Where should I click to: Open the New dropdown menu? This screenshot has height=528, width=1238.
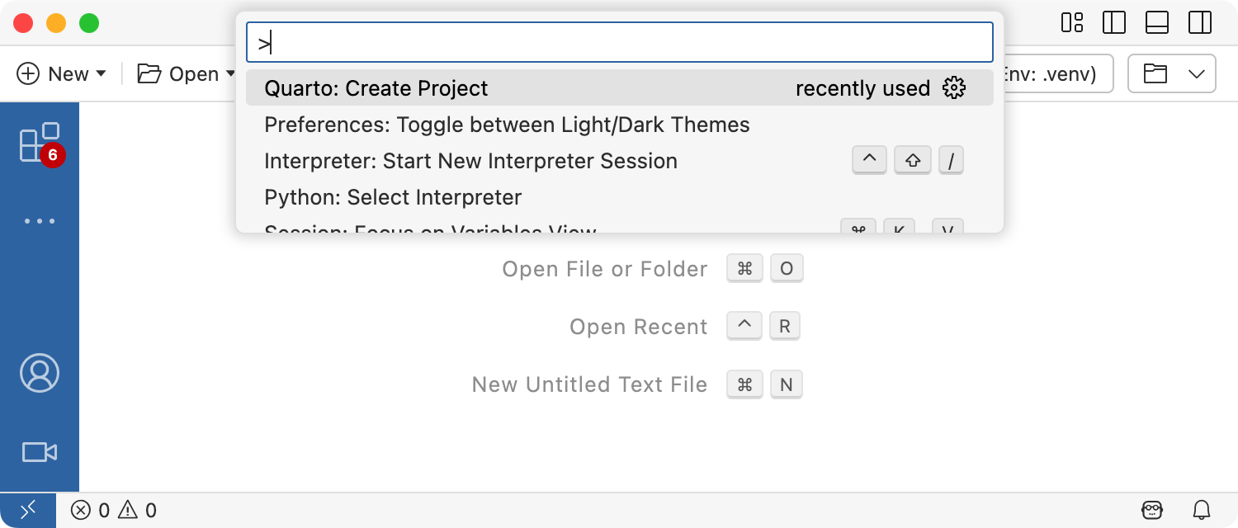(62, 74)
